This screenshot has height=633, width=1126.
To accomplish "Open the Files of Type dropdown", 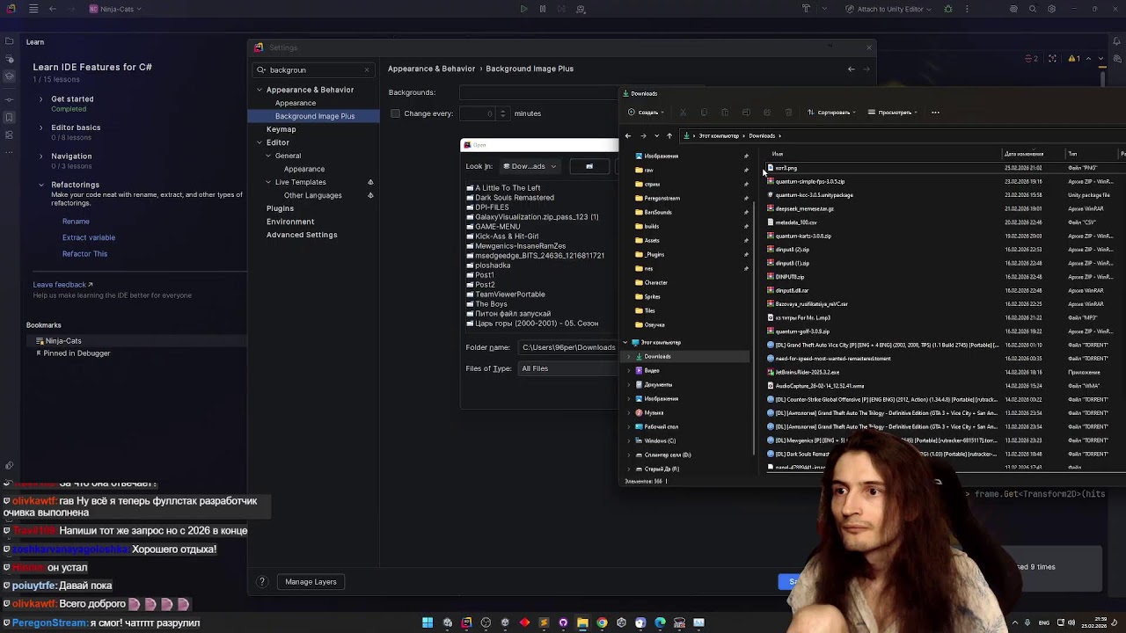I will click(x=568, y=368).
